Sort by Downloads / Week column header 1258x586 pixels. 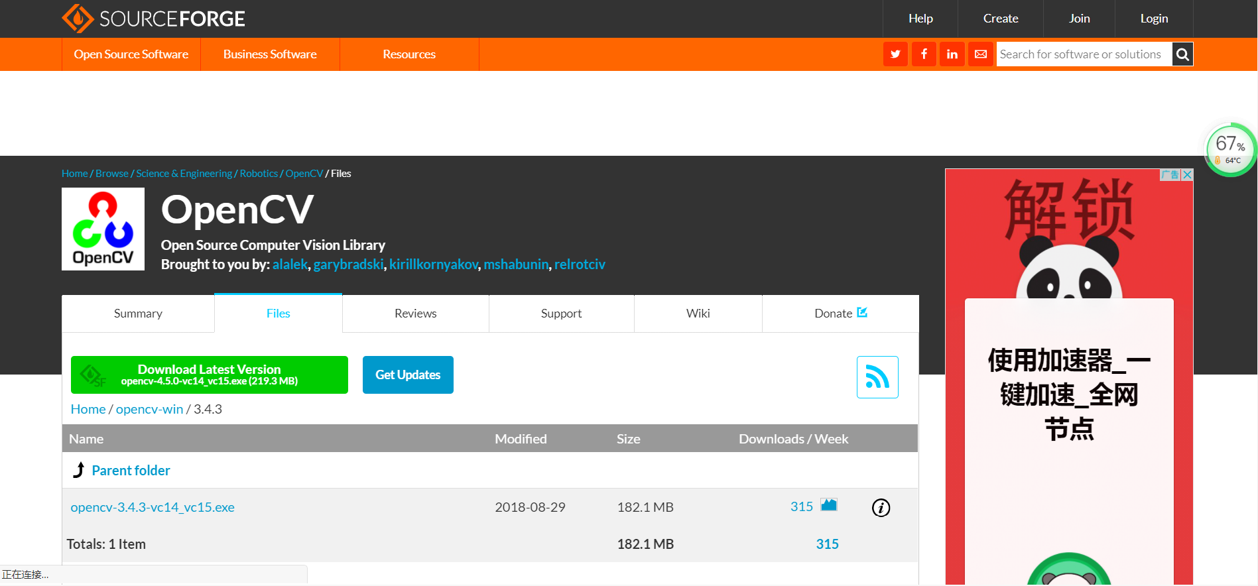[794, 439]
